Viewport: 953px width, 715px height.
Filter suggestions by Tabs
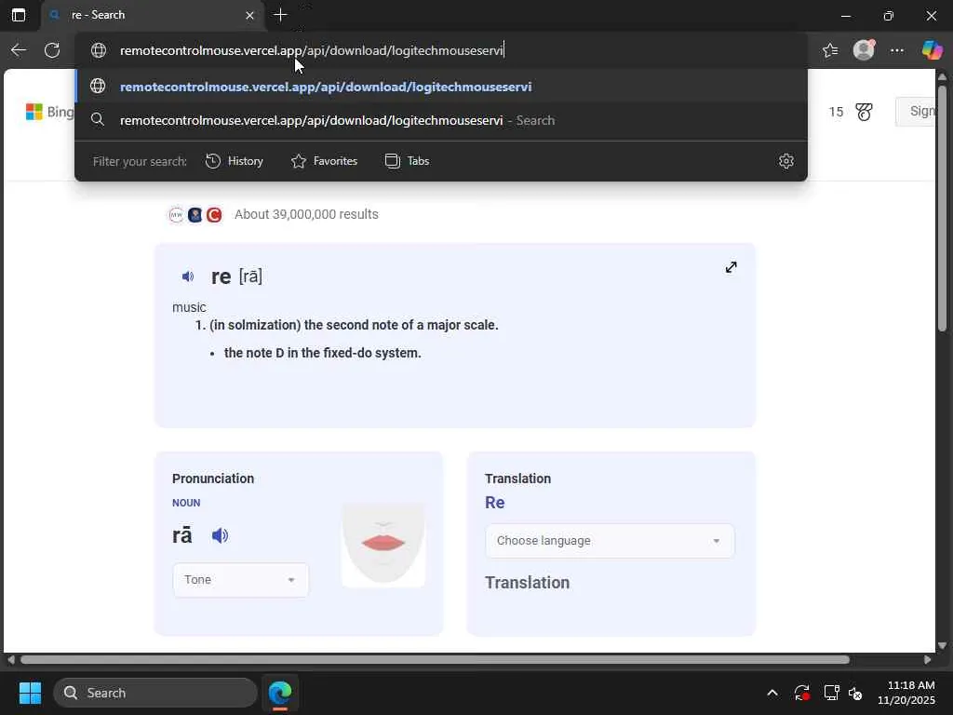point(408,161)
